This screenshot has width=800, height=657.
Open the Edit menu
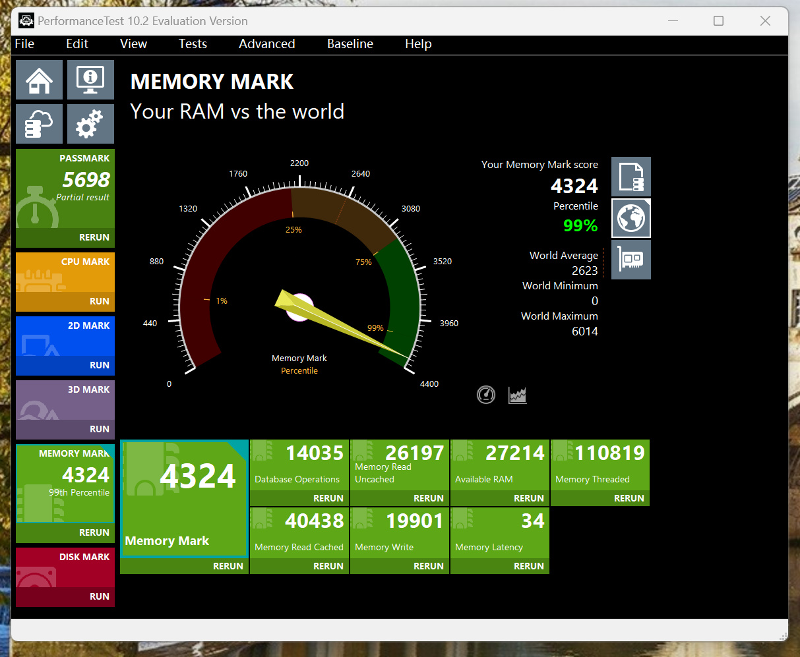(x=77, y=44)
